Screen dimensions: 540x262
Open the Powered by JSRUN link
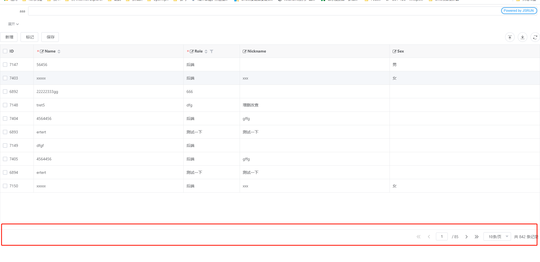tap(519, 10)
